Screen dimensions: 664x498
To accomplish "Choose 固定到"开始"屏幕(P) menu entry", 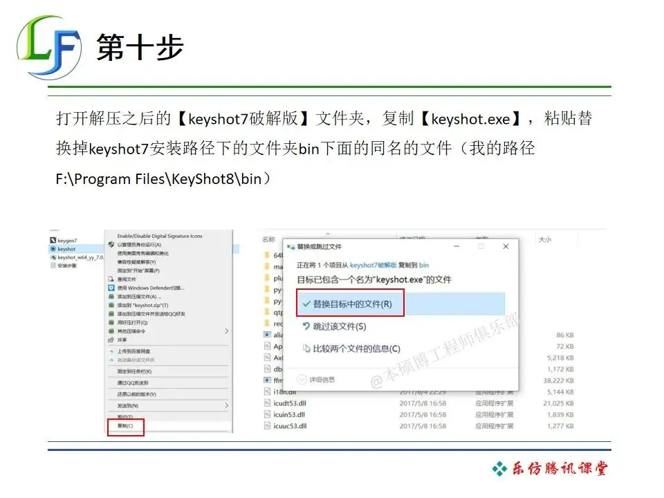I will tap(138, 270).
